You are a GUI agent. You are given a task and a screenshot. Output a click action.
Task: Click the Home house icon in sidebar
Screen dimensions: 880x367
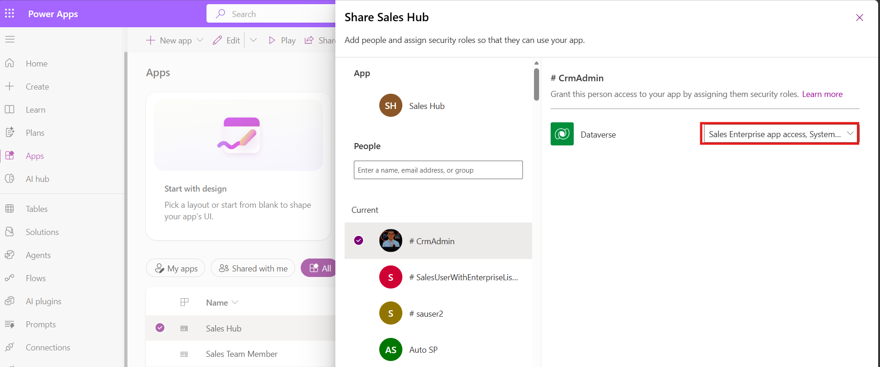click(10, 63)
